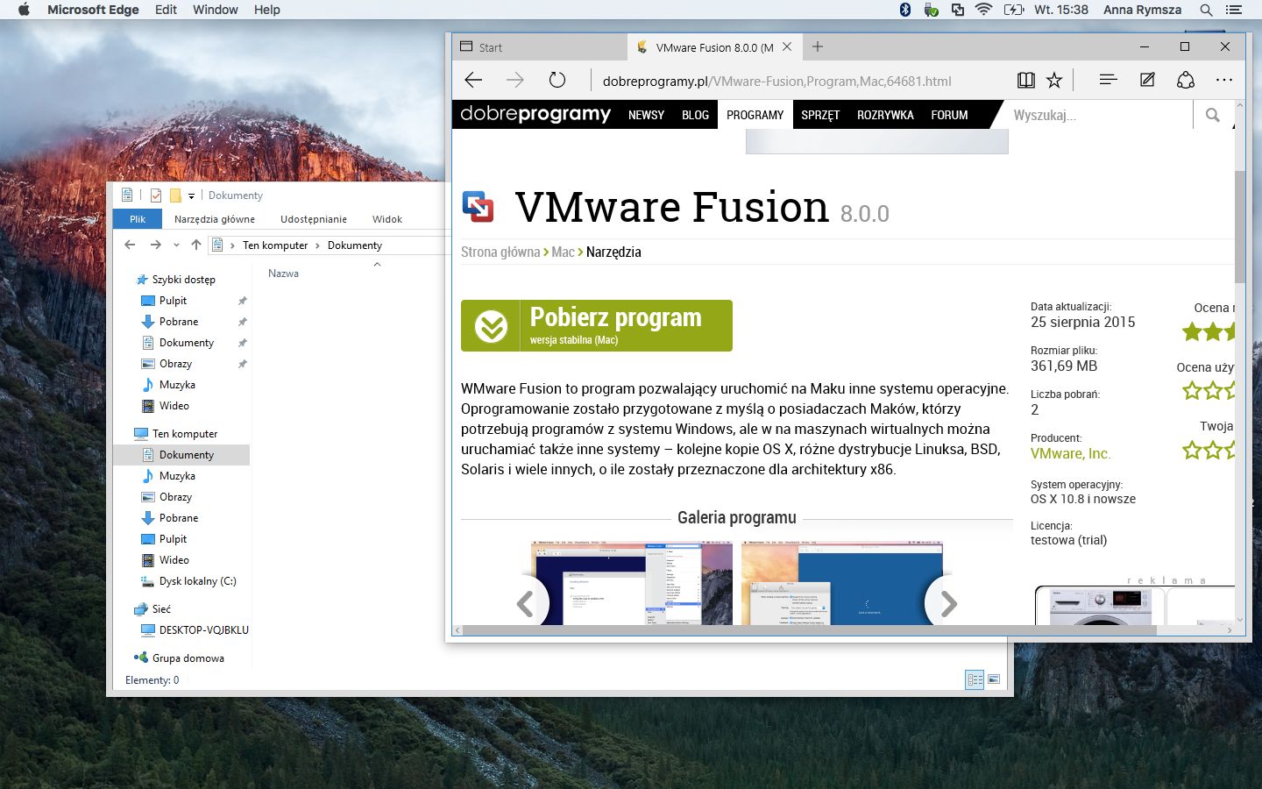Go forward in File Explorer
The image size is (1262, 789).
point(155,245)
